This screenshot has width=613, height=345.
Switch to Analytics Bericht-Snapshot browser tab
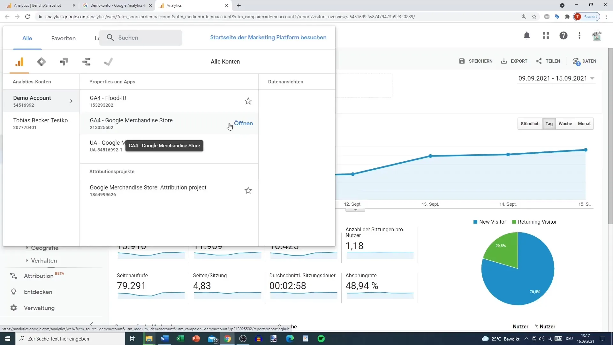(x=38, y=5)
